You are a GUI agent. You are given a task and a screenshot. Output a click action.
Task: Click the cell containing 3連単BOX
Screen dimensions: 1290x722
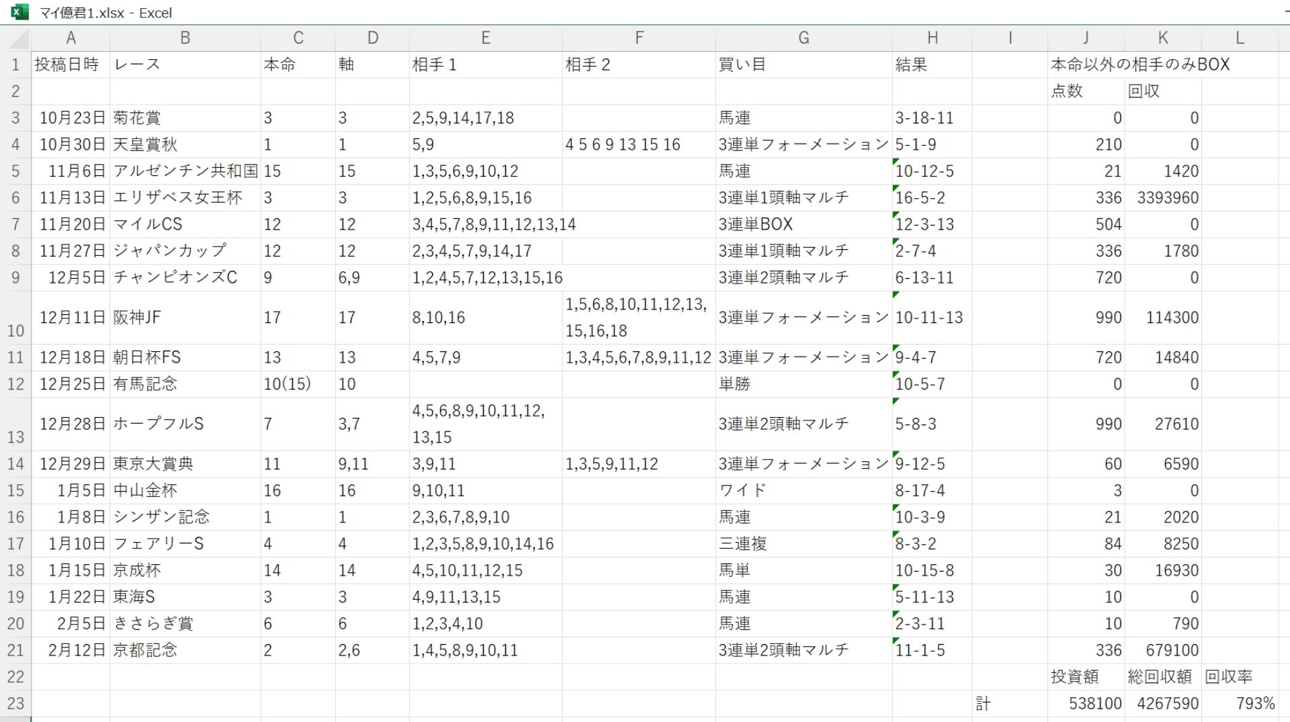coord(804,224)
